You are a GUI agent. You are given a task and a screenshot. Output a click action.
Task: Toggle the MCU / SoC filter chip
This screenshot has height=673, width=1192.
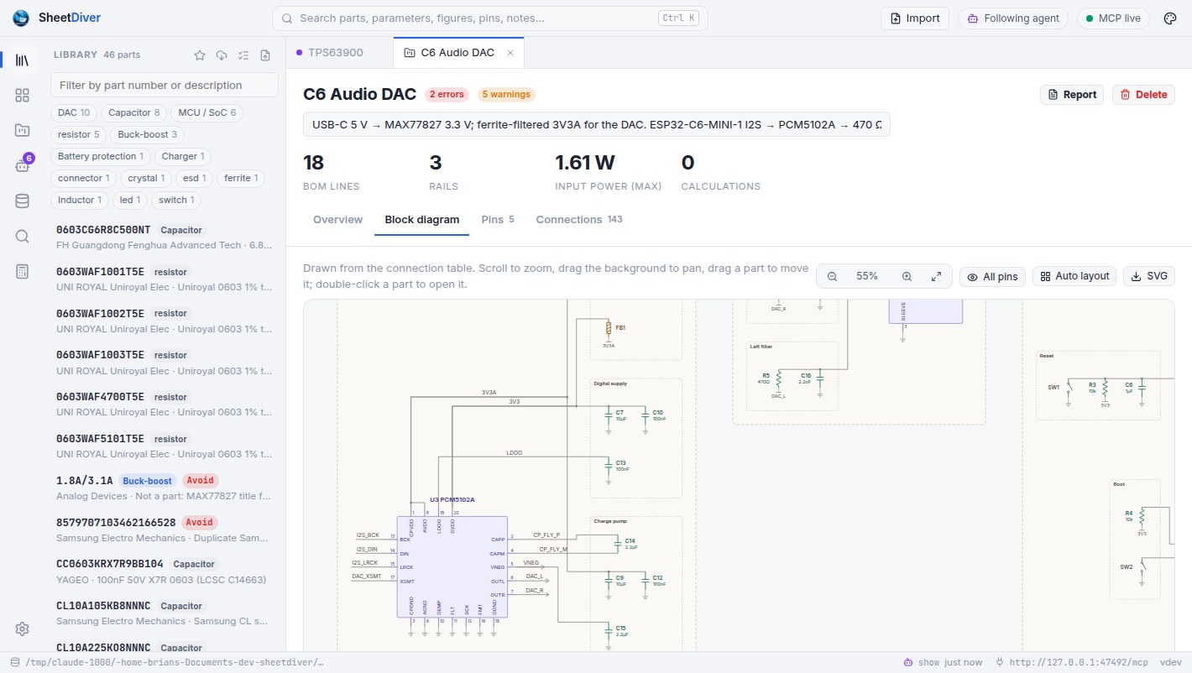click(206, 112)
